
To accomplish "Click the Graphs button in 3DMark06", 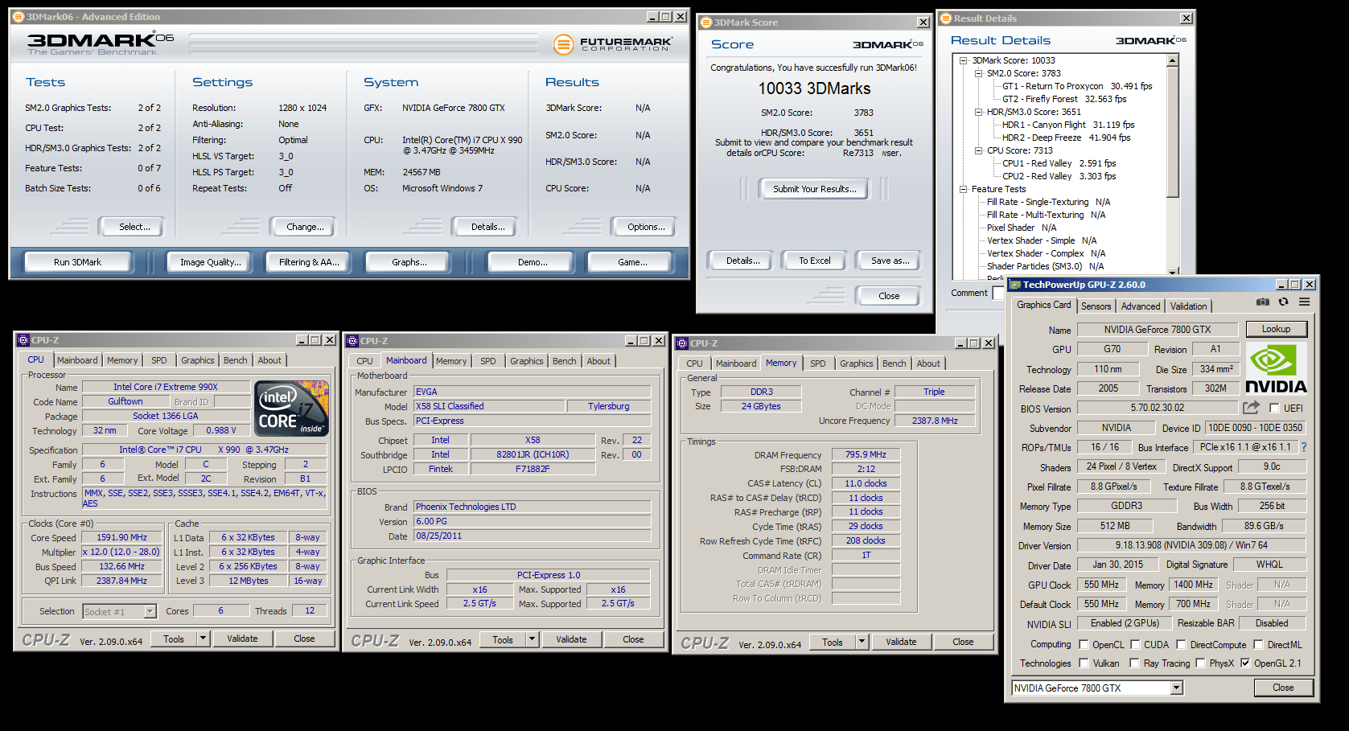I will click(409, 262).
